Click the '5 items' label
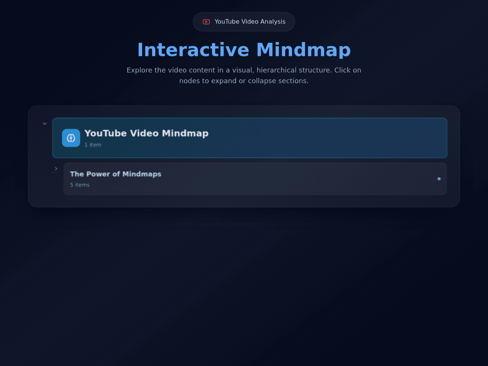This screenshot has width=488, height=366. 80,185
